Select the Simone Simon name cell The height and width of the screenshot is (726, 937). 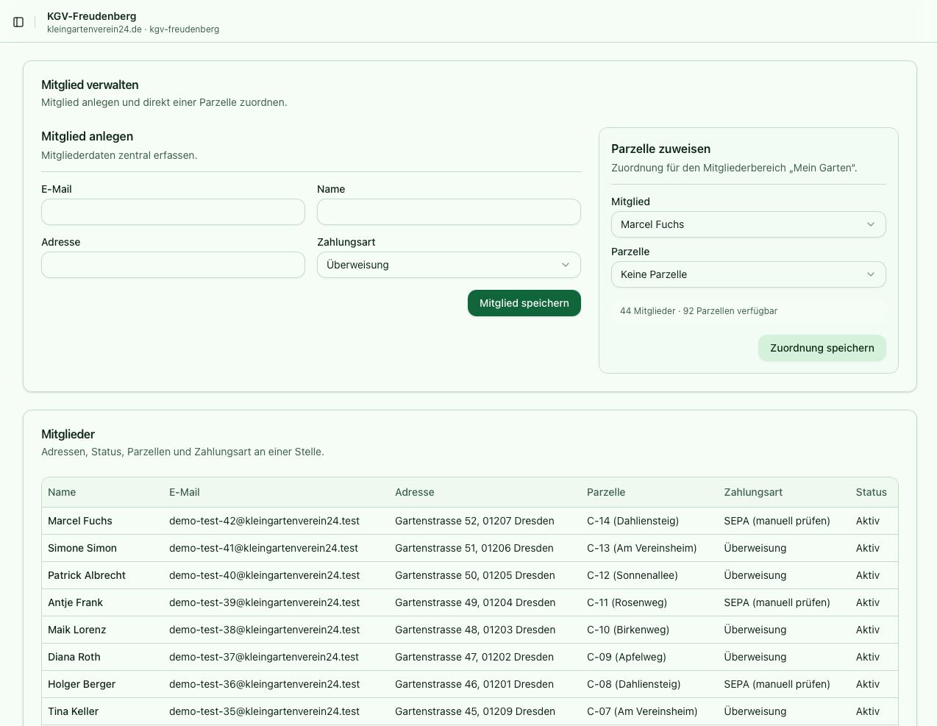(x=82, y=548)
